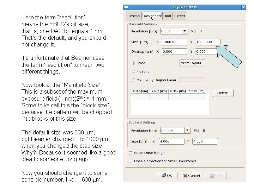This screenshot has width=254, height=190.
Task: Cancel the export dialog
Action: click(191, 176)
